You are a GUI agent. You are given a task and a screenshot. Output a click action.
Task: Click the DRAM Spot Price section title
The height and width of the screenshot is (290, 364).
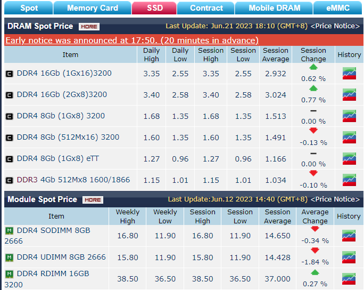[x=40, y=26]
